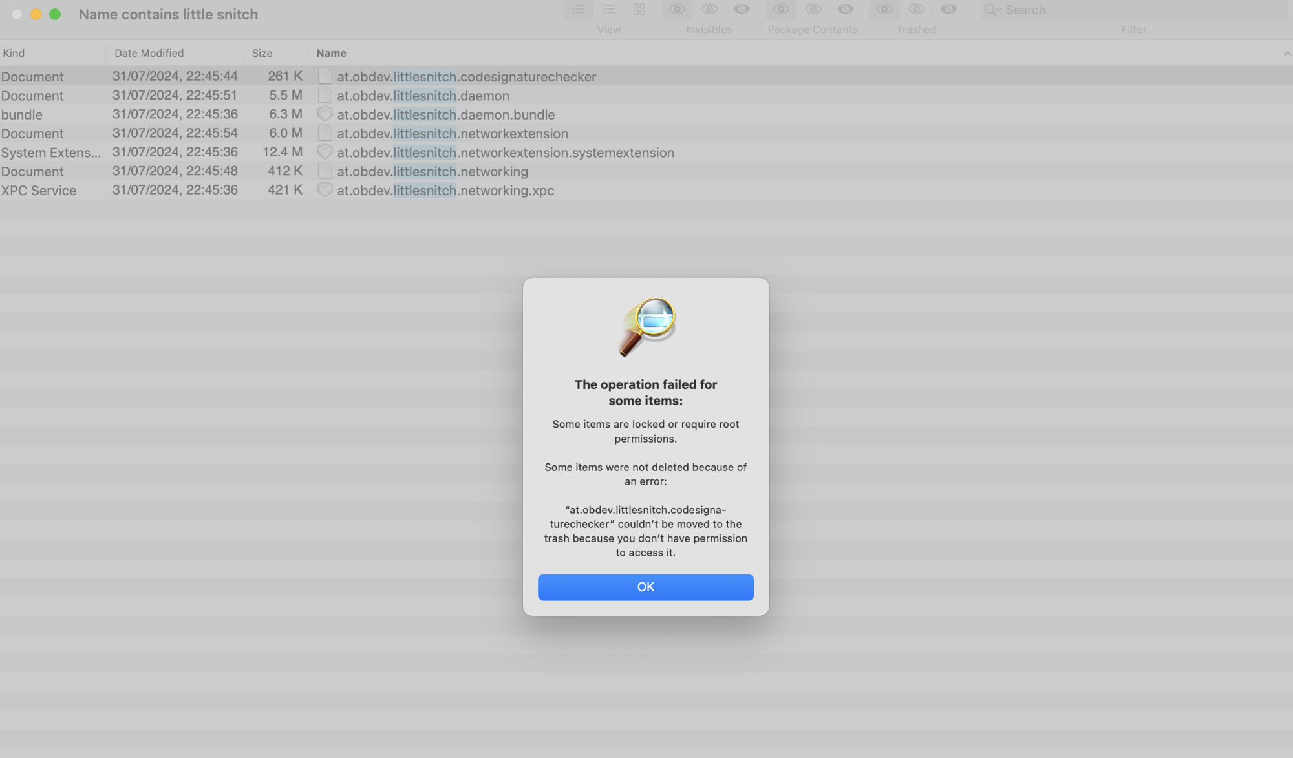Click the Find Any File magnifying glass icon in the dialog
This screenshot has height=758, width=1293.
(647, 327)
